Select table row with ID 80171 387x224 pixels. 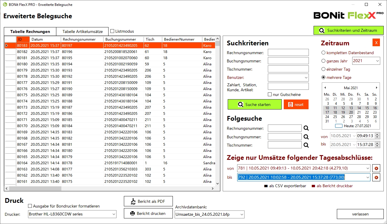click(x=110, y=120)
